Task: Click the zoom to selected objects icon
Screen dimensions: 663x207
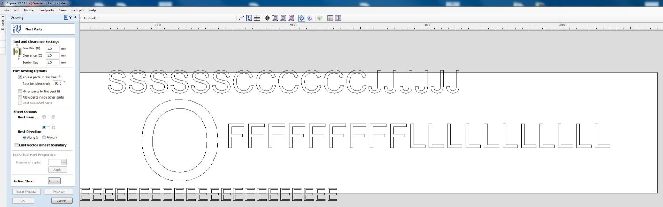Action: click(291, 18)
